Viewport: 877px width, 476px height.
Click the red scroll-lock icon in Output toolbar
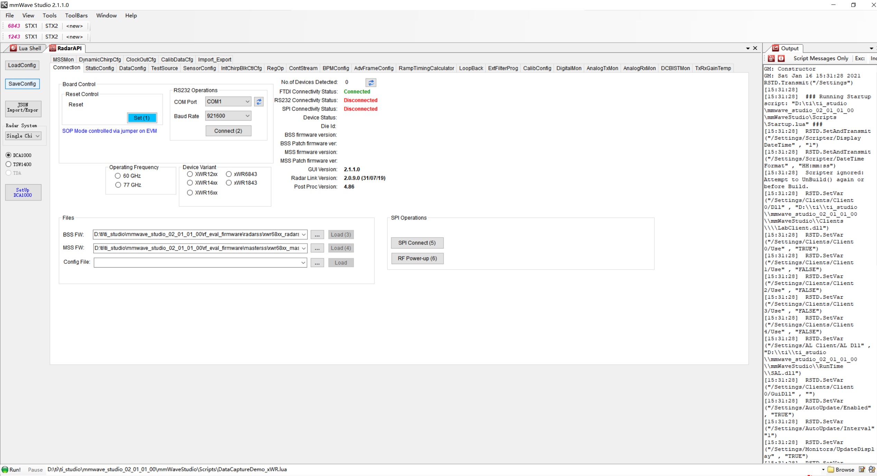[x=781, y=58]
